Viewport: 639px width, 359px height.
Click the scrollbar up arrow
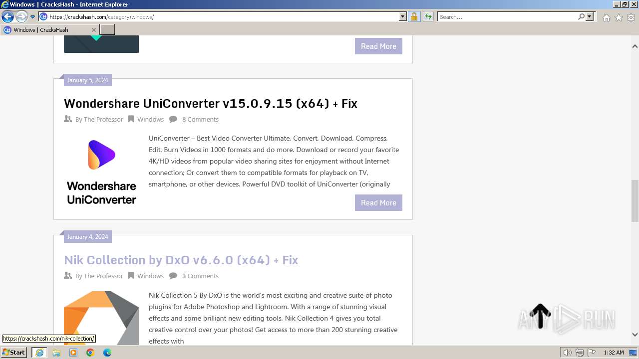[635, 46]
